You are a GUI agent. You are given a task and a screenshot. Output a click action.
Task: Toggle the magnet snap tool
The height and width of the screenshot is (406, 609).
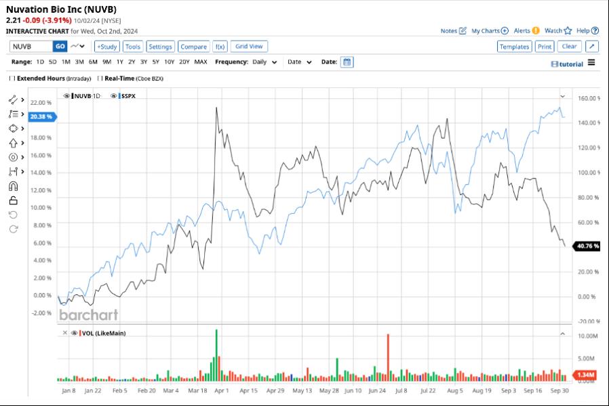[13, 186]
